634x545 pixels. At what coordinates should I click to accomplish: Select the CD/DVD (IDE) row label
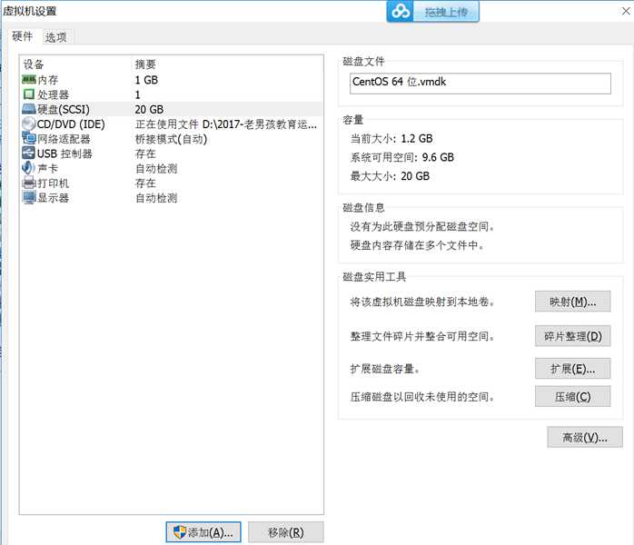(x=71, y=124)
